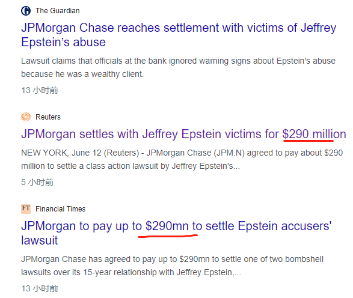
Task: Open Financial Times $290mn headline
Action: click(x=176, y=233)
